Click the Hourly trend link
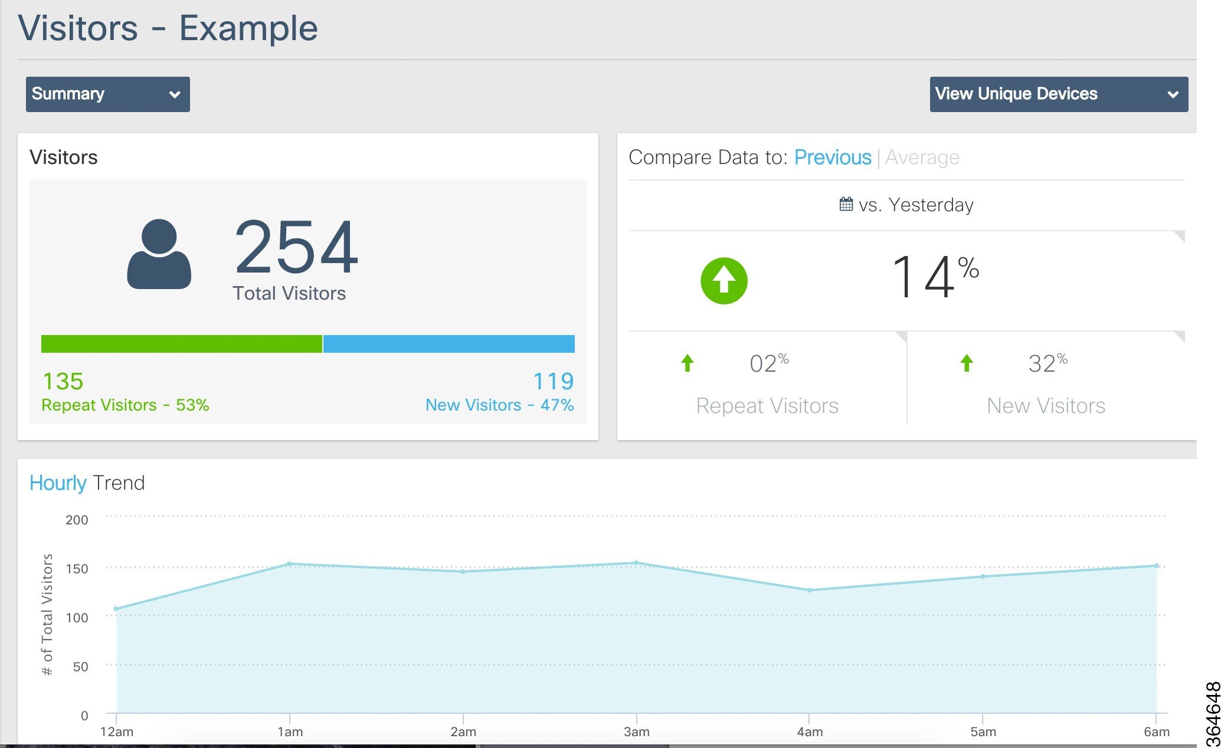 pyautogui.click(x=58, y=483)
